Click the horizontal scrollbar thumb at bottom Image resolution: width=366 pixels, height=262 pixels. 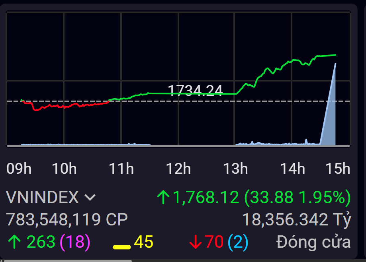[68, 261]
